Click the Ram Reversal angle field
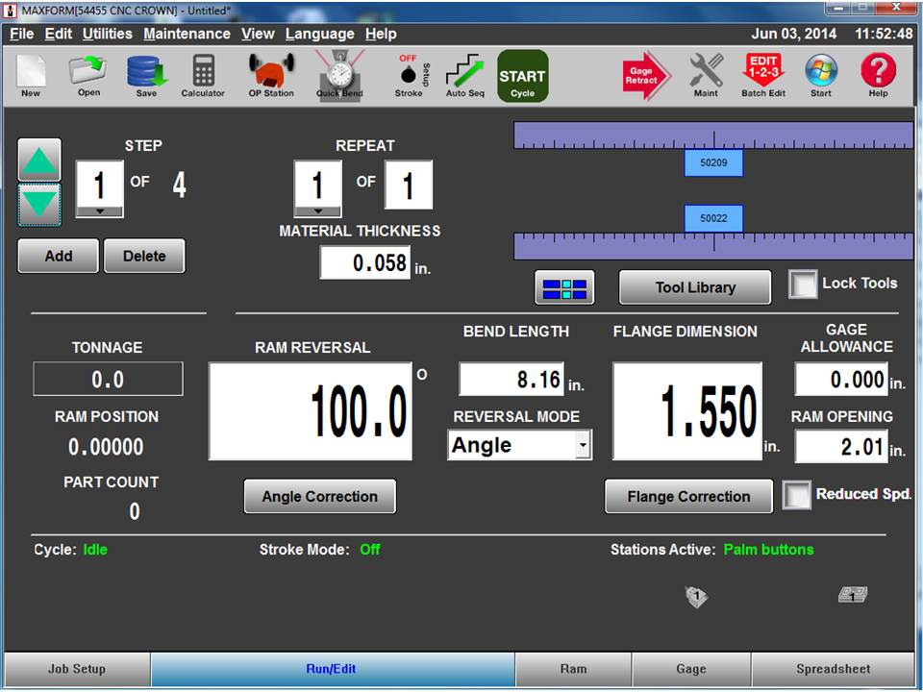This screenshot has width=923, height=692. [311, 411]
